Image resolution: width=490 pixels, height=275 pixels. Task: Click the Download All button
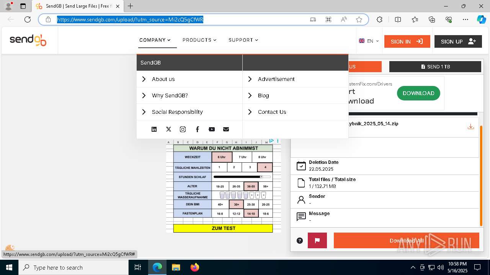click(x=407, y=241)
